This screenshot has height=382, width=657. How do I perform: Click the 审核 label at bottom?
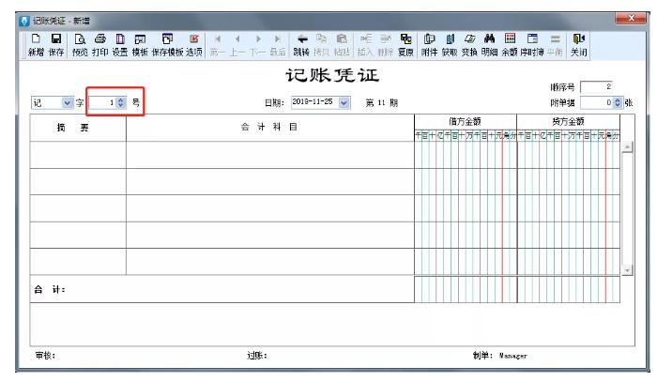pyautogui.click(x=45, y=356)
